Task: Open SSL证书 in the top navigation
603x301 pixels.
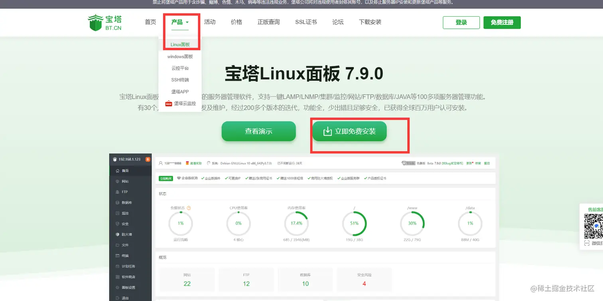Action: (x=306, y=22)
